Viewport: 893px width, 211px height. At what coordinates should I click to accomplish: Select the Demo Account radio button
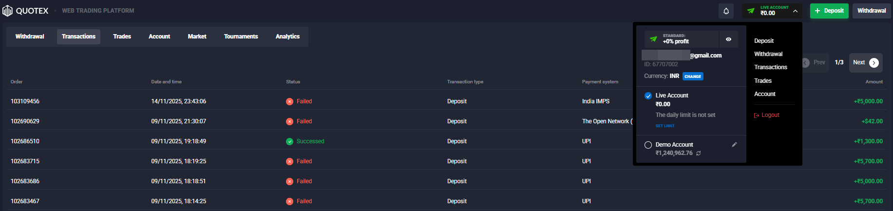[x=648, y=145]
